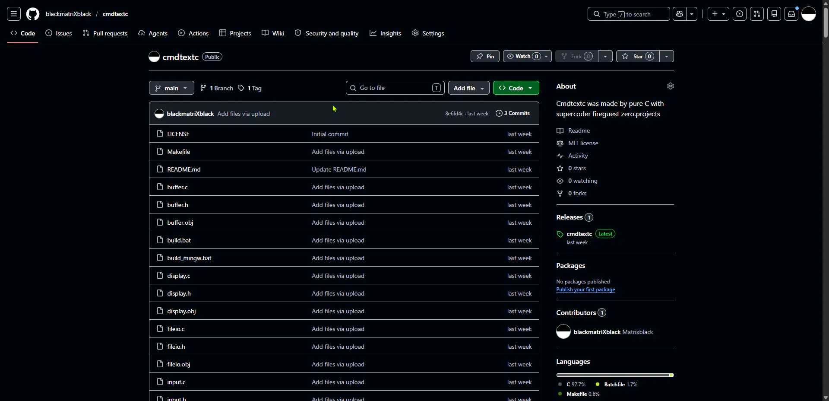Click the file icon beside build.bat
Screen dimensions: 829x401
(x=160, y=240)
